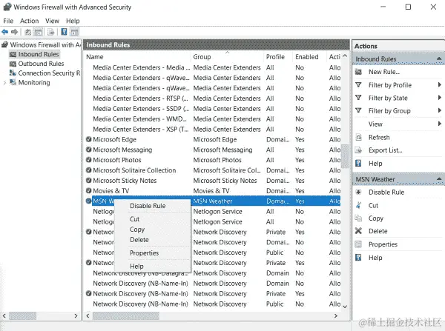Click the Help icon under MSN Weather section
The image size is (445, 331).
(358, 257)
